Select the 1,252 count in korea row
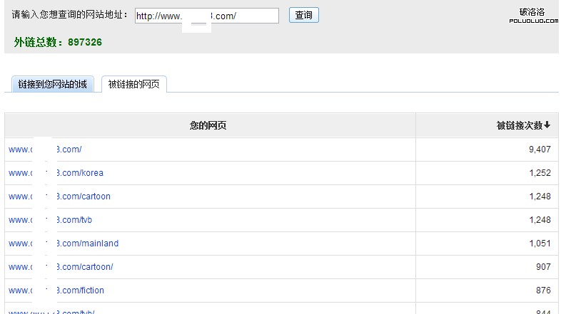Image resolution: width=566 pixels, height=314 pixels. click(539, 173)
